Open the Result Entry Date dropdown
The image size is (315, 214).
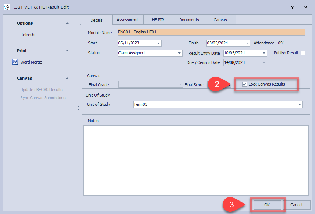[264, 53]
